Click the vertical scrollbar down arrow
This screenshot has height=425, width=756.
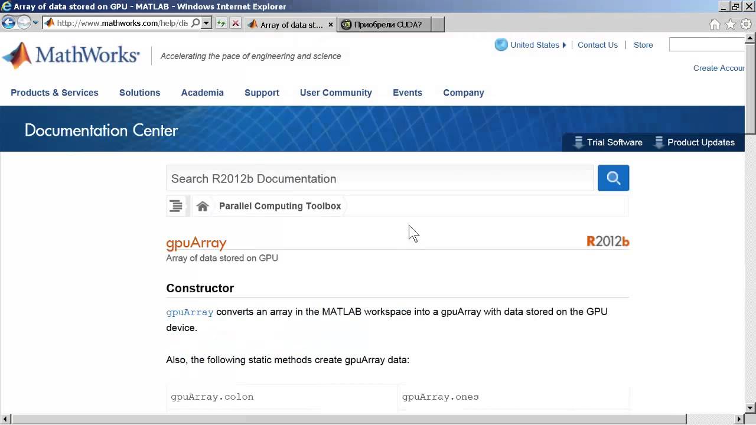(x=750, y=407)
